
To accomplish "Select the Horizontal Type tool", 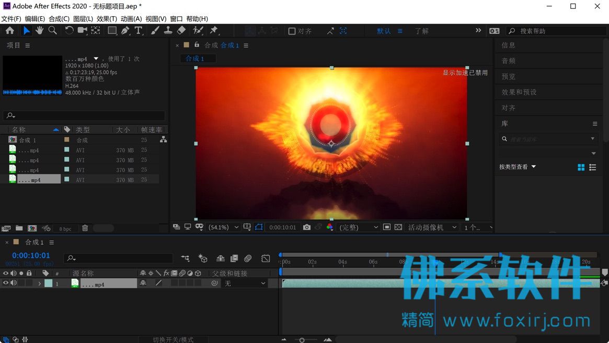I will 139,31.
